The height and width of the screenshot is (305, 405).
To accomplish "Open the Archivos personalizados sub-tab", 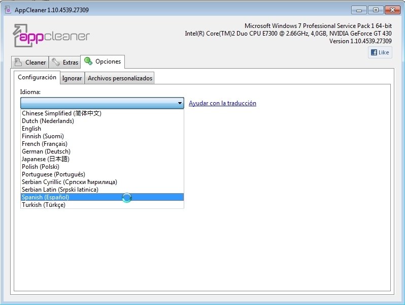I will click(120, 78).
